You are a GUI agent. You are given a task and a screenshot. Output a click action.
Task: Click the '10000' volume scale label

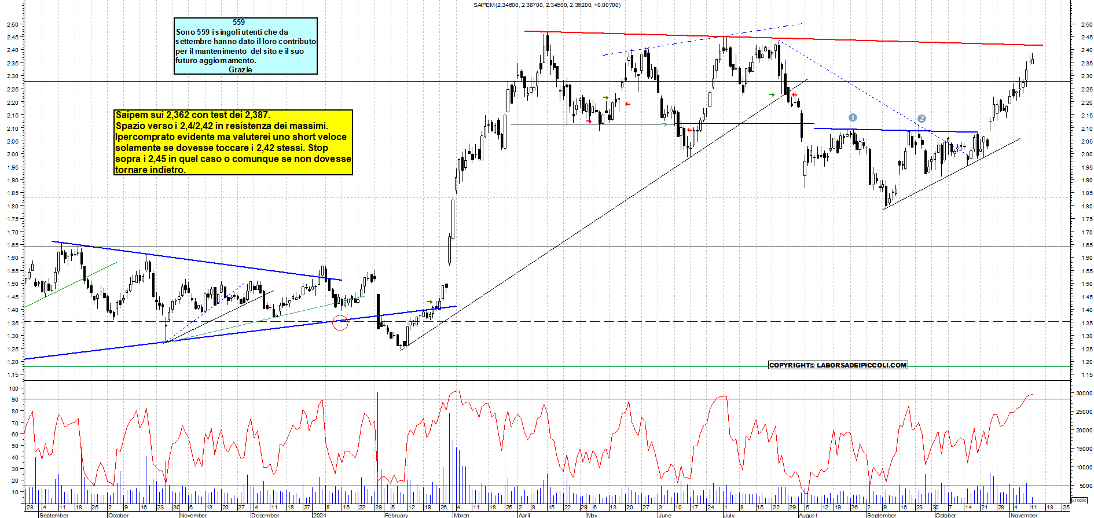(1084, 468)
